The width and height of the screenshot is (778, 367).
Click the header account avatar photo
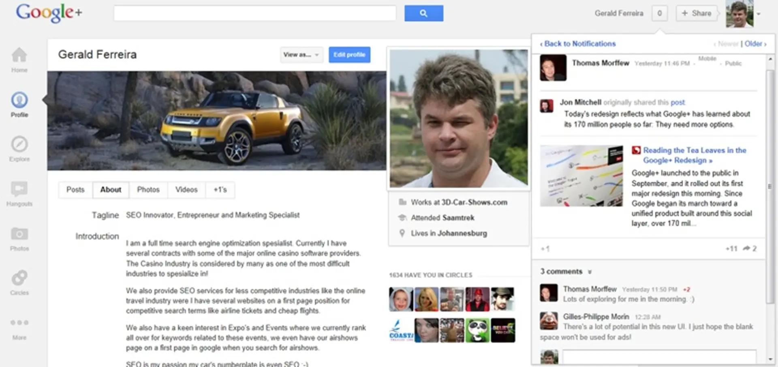(x=740, y=14)
